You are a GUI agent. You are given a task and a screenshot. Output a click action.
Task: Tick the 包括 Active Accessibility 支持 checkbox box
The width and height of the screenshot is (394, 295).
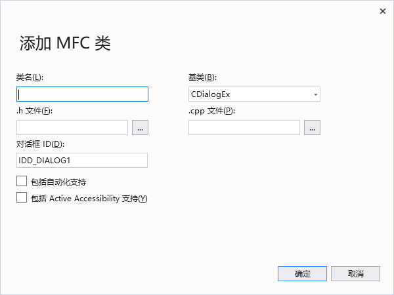[22, 197]
